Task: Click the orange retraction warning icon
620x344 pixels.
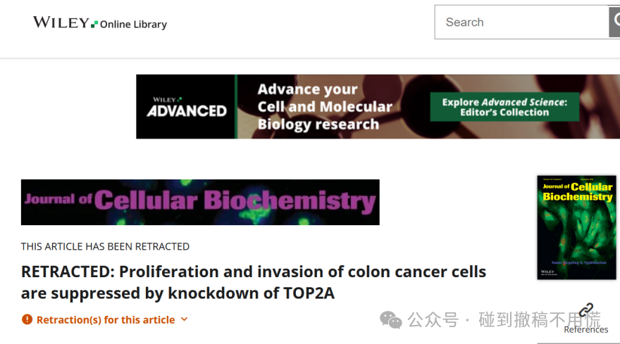Action: click(27, 319)
